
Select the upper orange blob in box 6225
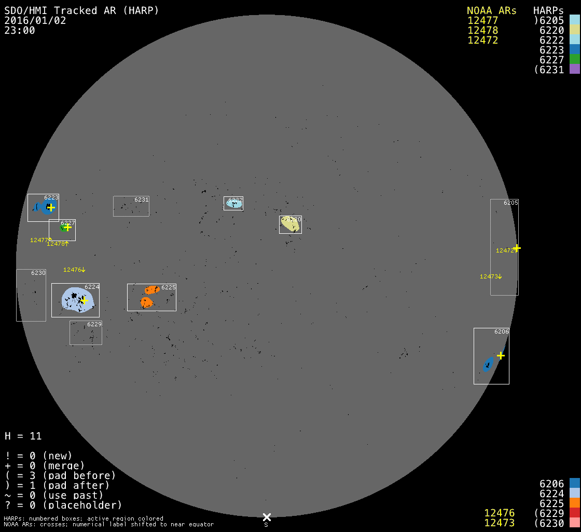pos(151,289)
